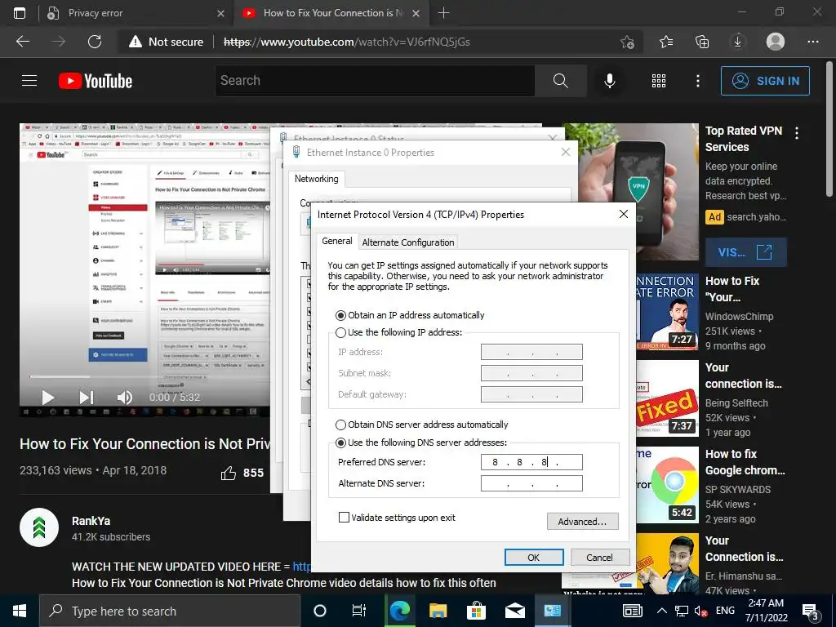
Task: Click the Windows taskbar search box
Action: pyautogui.click(x=170, y=611)
